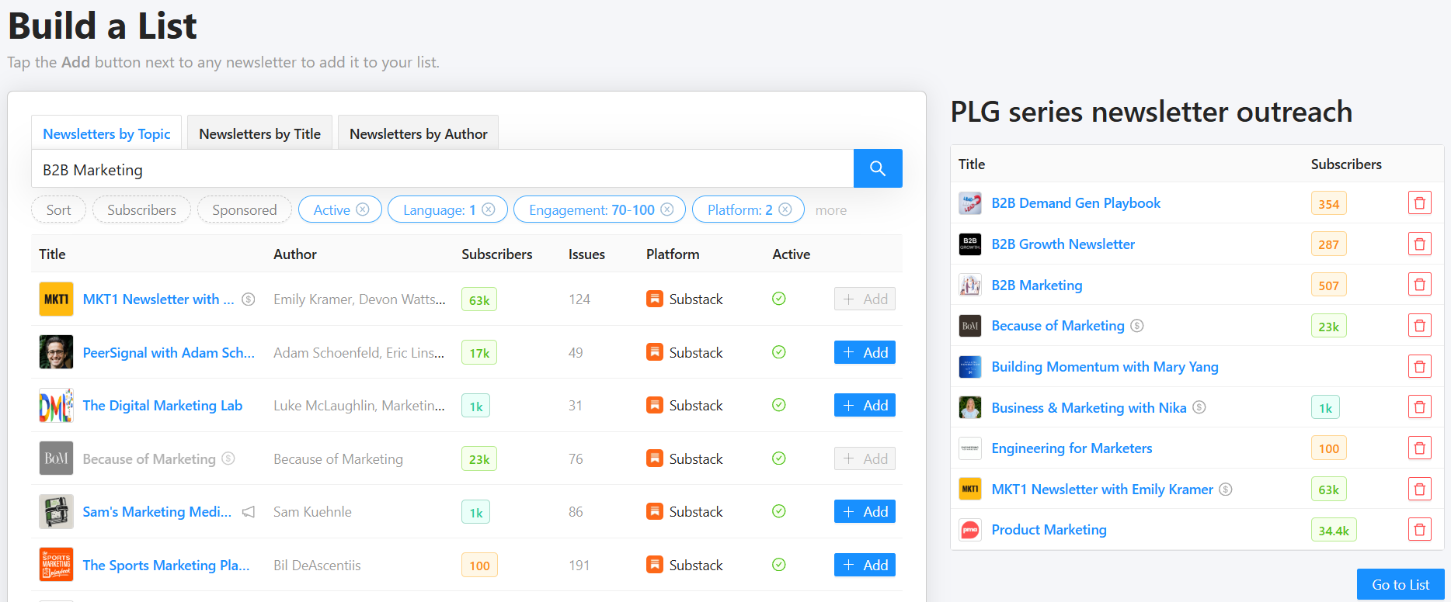Switch to Newsletters by Author tab

pyautogui.click(x=419, y=133)
